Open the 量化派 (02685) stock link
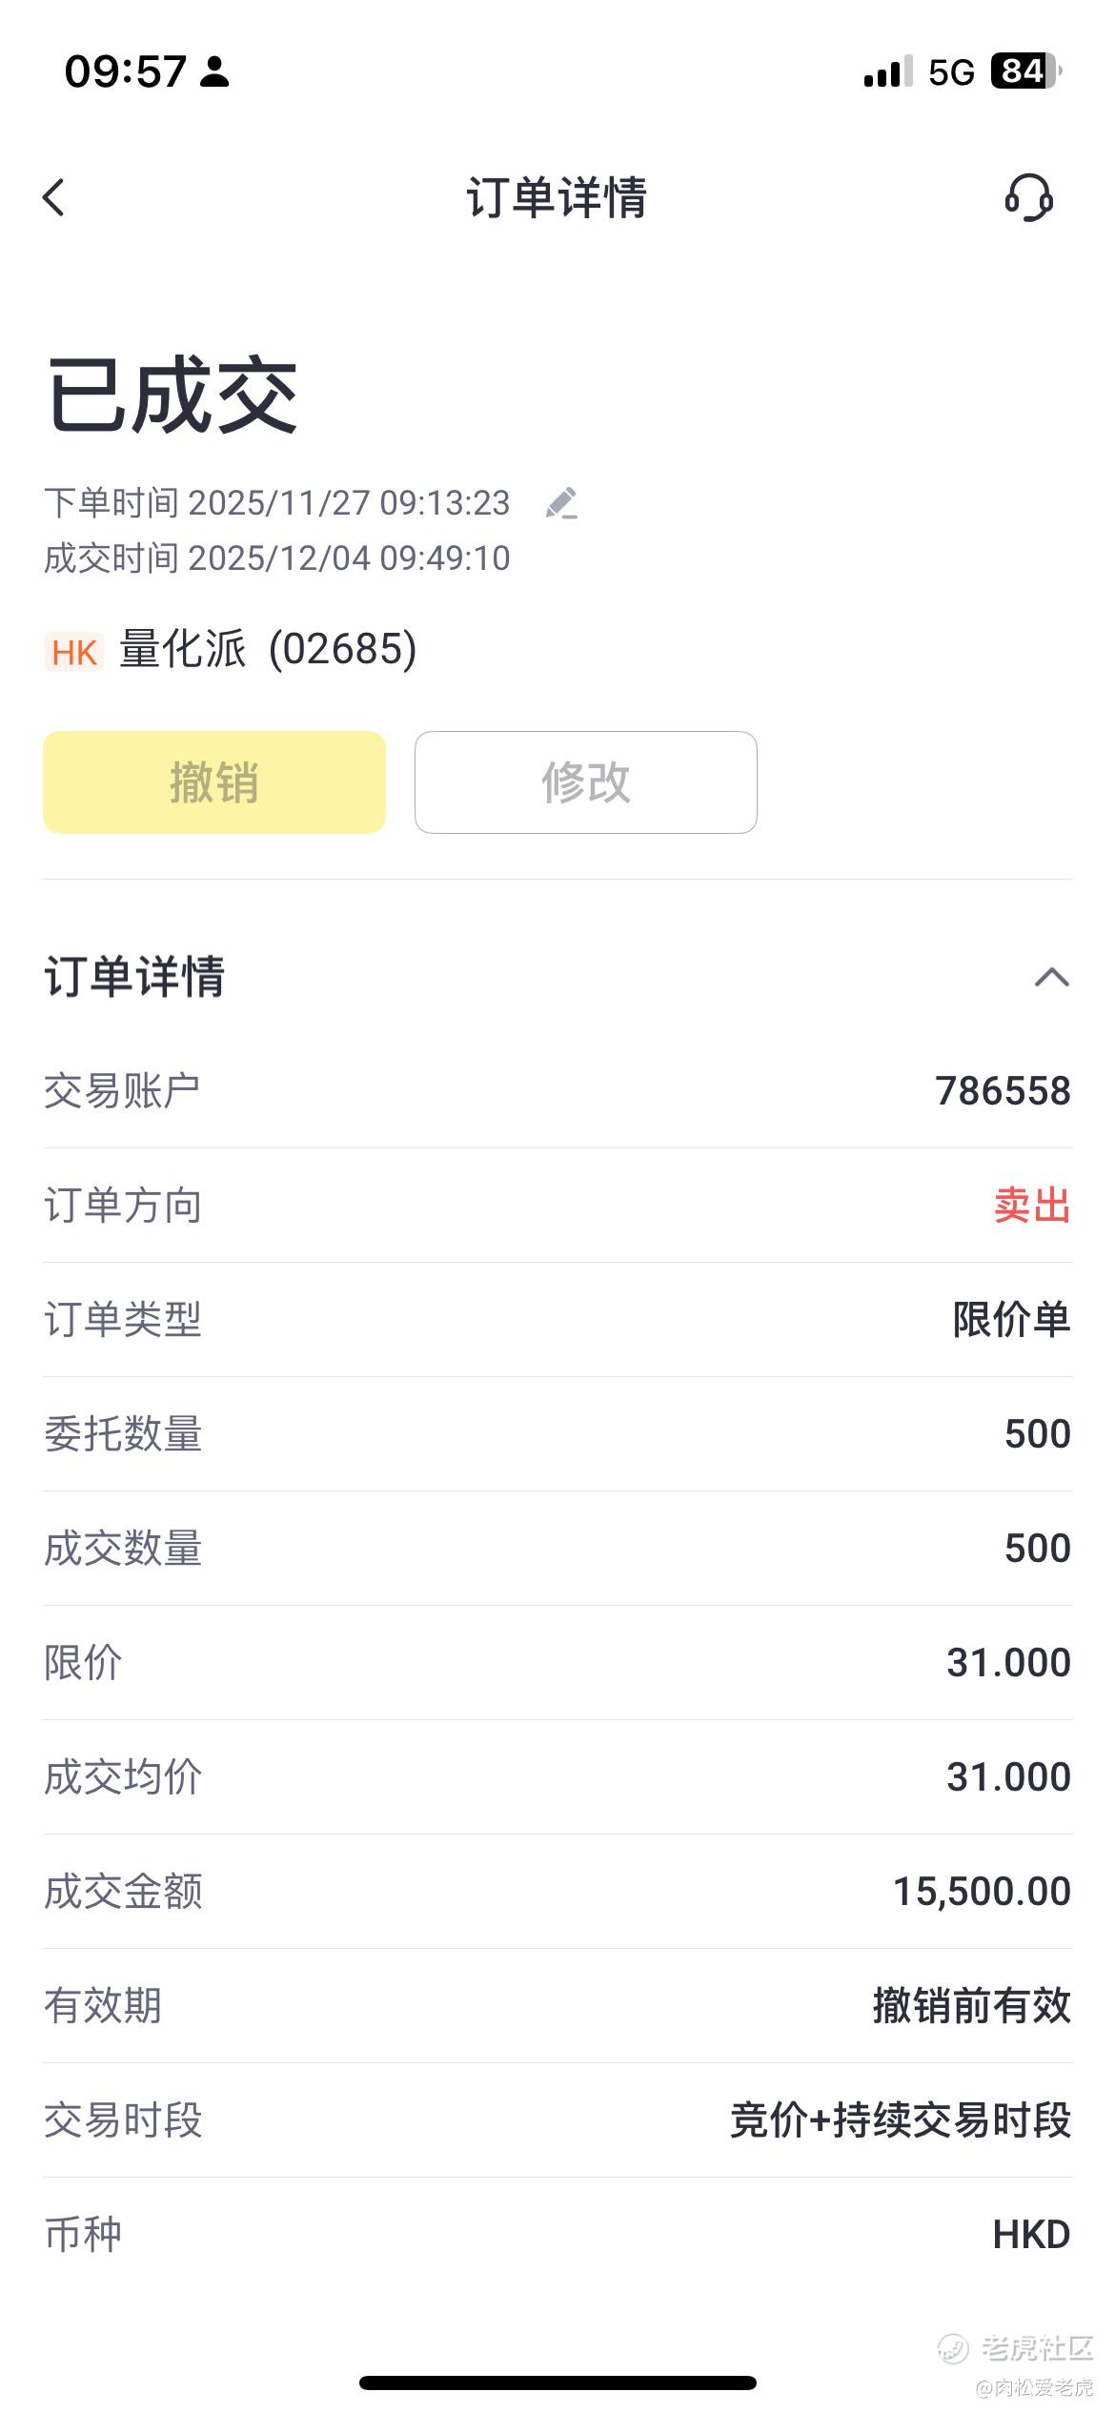The image size is (1115, 2413). pyautogui.click(x=268, y=650)
